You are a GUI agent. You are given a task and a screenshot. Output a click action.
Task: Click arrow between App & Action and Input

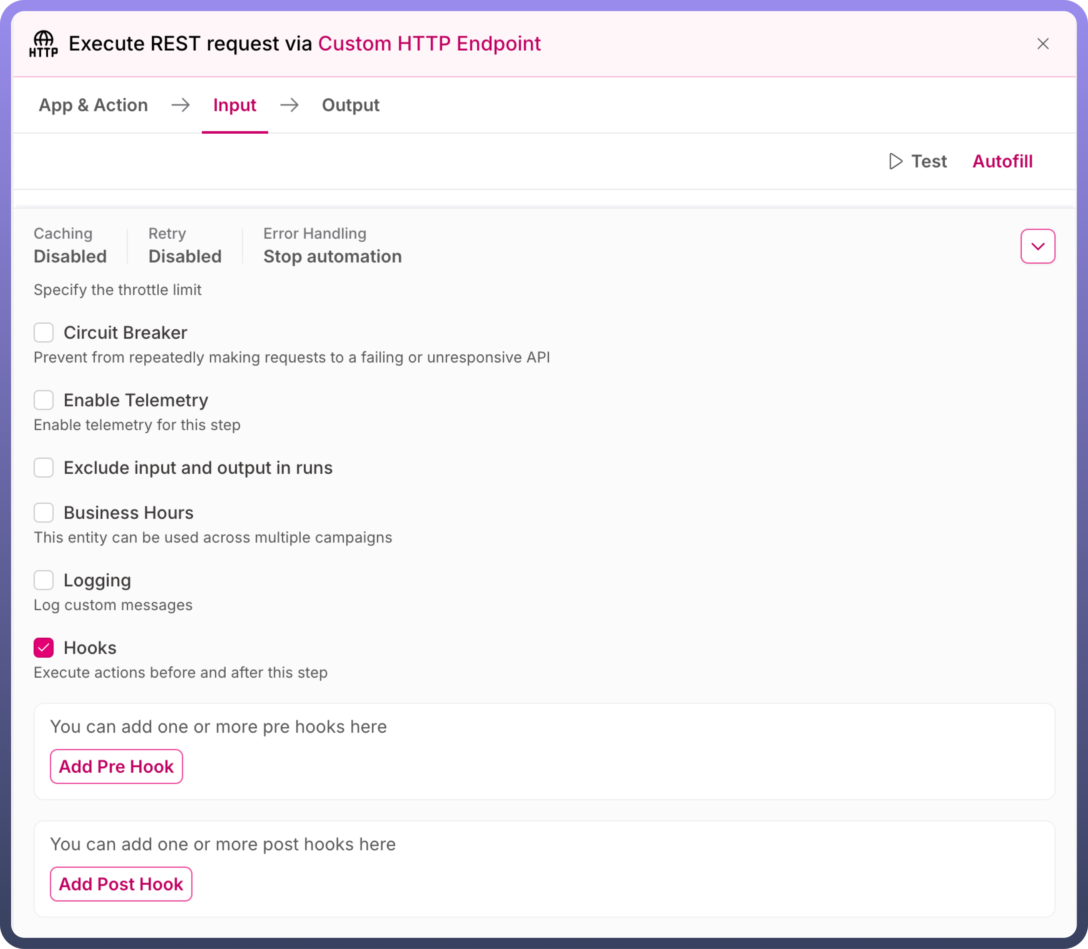coord(181,105)
